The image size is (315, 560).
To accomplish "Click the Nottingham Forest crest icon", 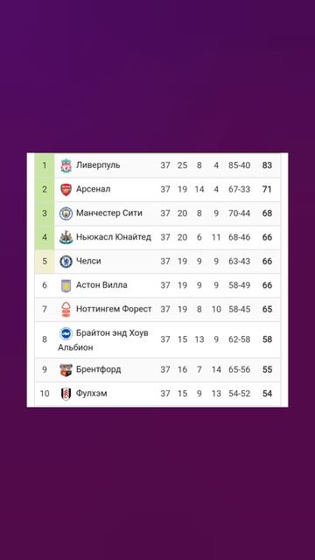I will [x=66, y=309].
